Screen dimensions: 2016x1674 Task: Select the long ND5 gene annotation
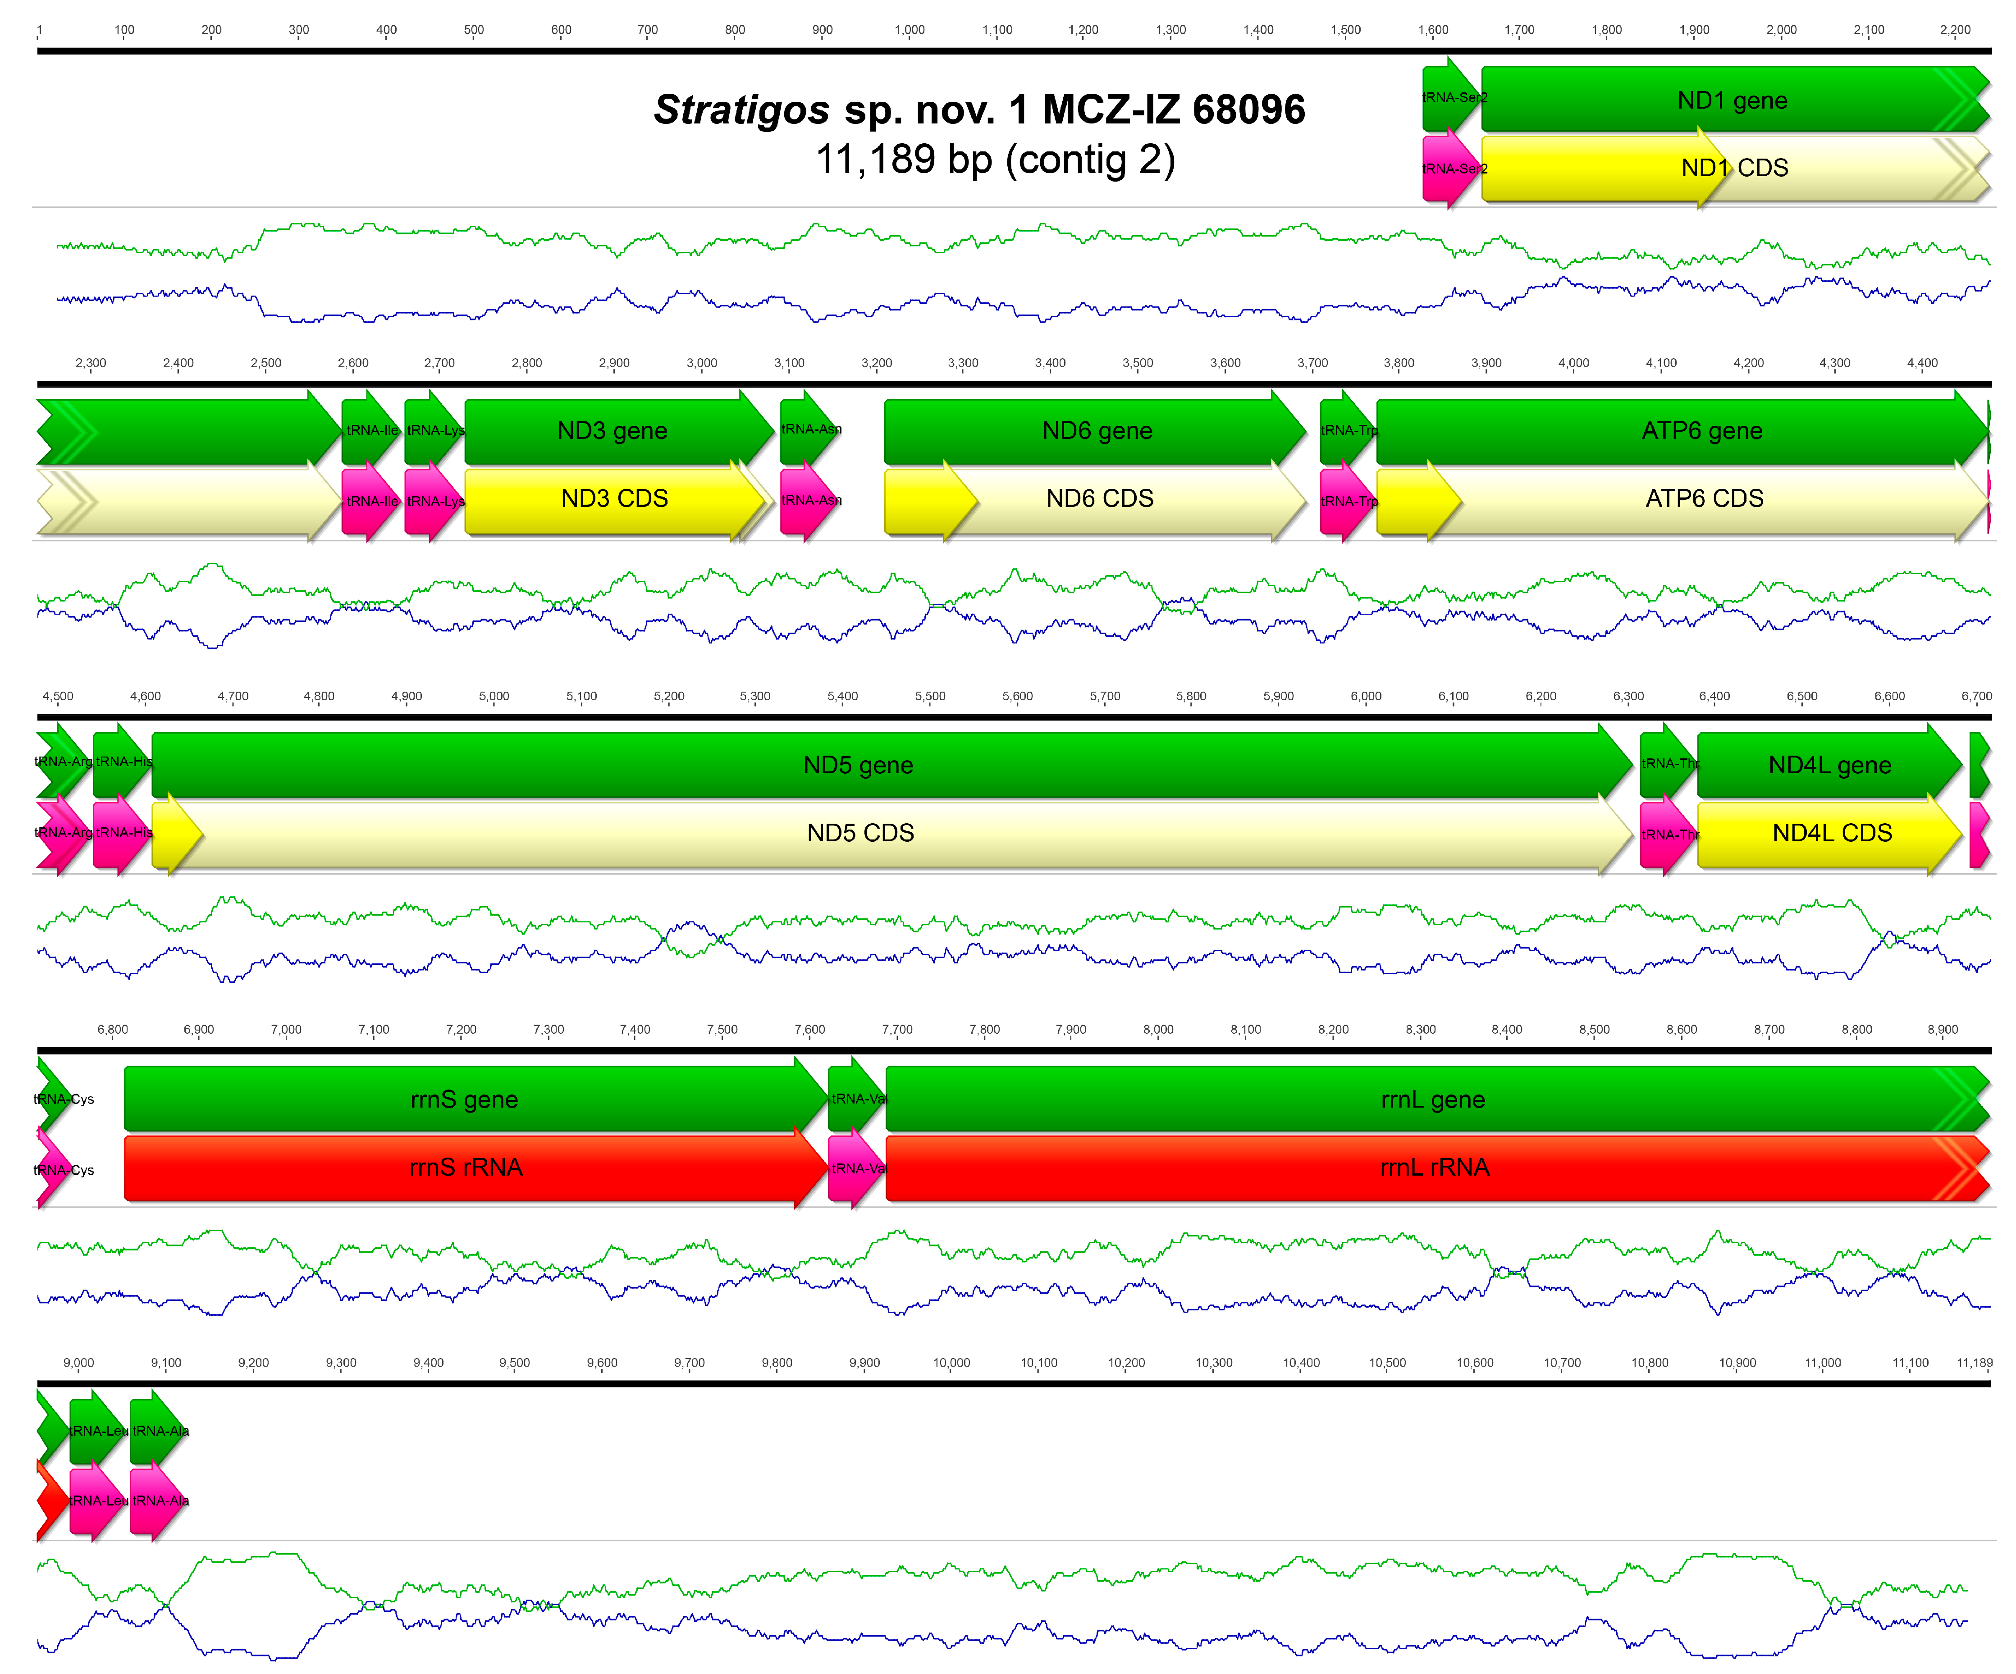(x=857, y=765)
